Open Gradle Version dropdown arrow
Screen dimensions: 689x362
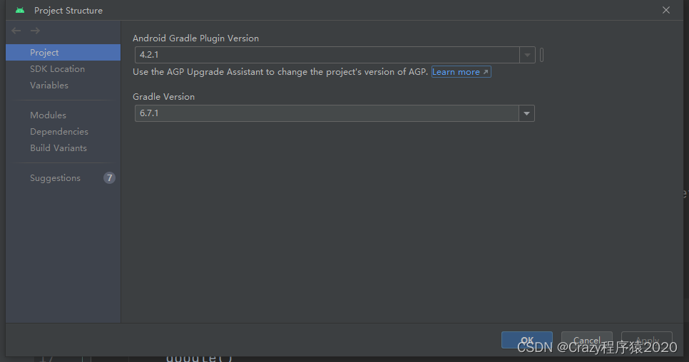pos(526,113)
